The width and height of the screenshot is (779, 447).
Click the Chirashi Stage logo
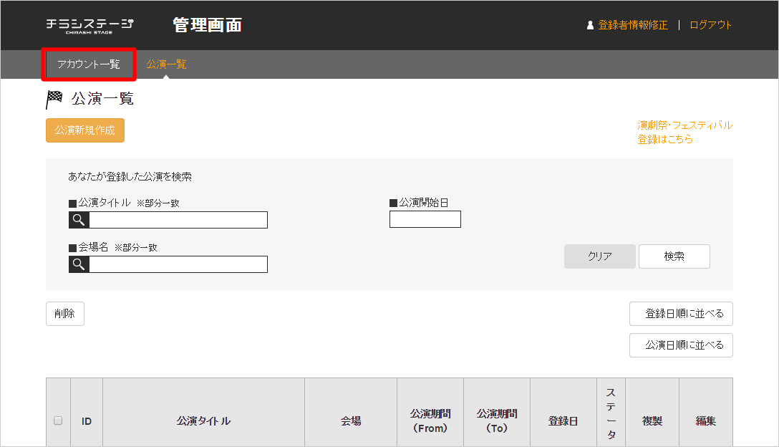pyautogui.click(x=89, y=25)
